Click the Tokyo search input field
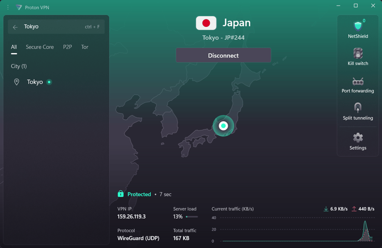 pyautogui.click(x=56, y=27)
